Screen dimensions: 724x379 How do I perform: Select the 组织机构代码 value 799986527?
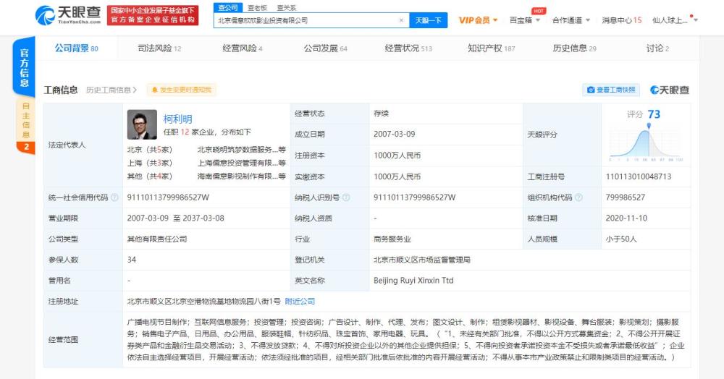(626, 197)
